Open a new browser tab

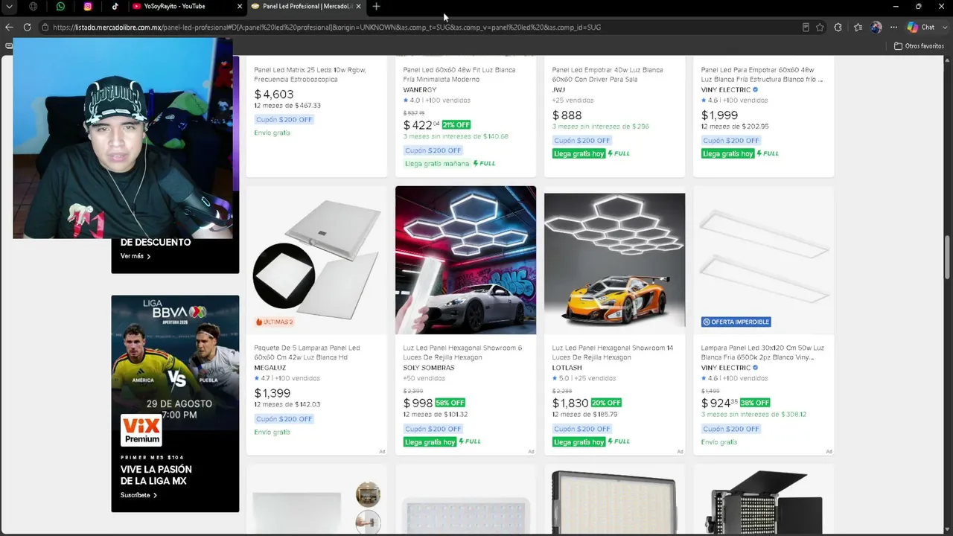[376, 7]
